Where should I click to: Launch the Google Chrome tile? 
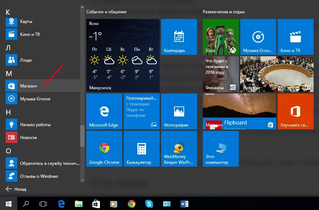(x=104, y=149)
